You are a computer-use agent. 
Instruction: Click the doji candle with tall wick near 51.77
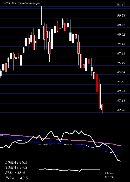coord(41,15)
